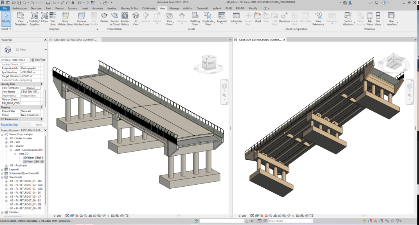Collapse the 02 - Shared tree node

(x=7, y=146)
